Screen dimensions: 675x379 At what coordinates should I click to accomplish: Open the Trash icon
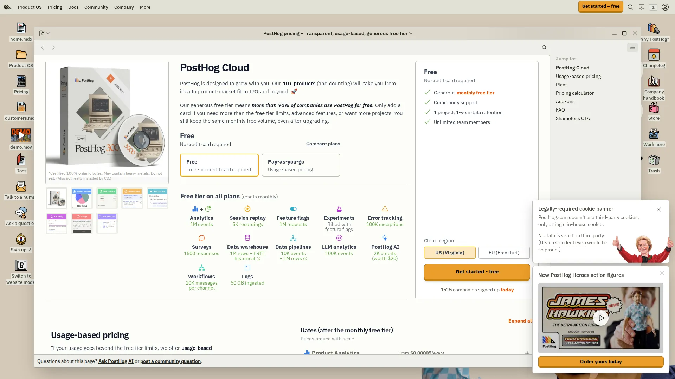coord(654,161)
